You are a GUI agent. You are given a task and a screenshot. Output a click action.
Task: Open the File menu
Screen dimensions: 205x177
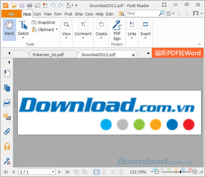pyautogui.click(x=11, y=14)
